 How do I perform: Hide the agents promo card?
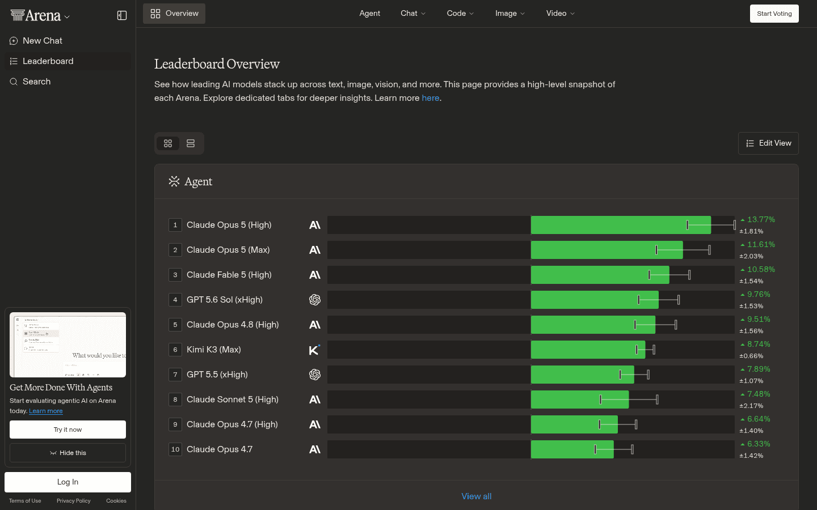click(68, 453)
